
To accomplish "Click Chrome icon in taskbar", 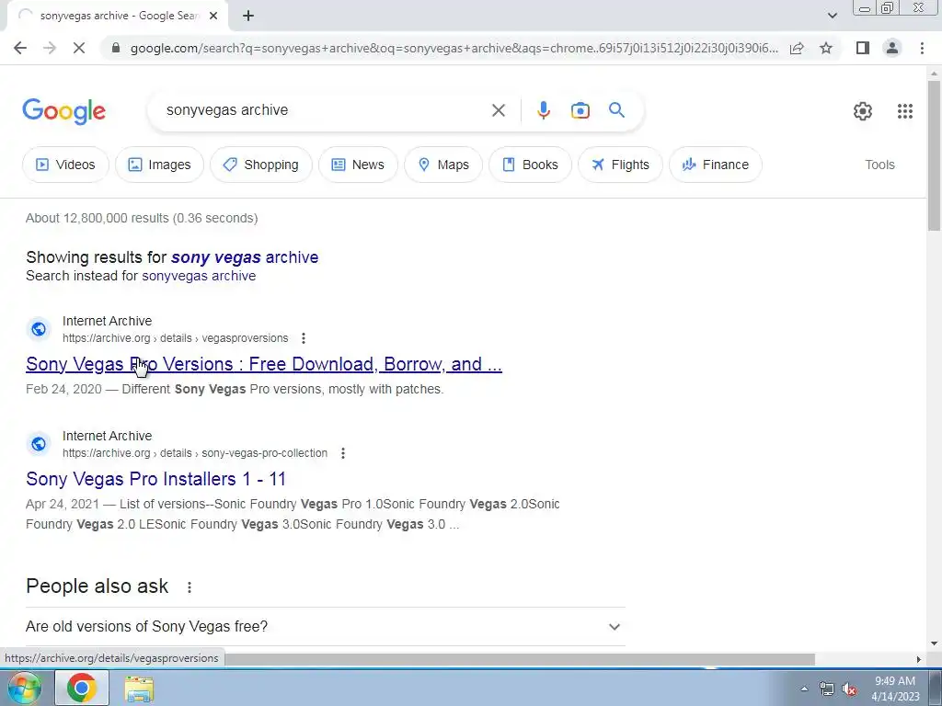I will (82, 688).
